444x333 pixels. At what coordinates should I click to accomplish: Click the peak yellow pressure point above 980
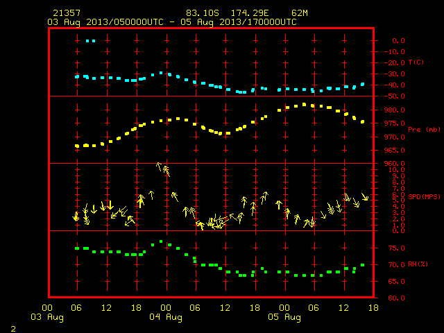[304, 105]
